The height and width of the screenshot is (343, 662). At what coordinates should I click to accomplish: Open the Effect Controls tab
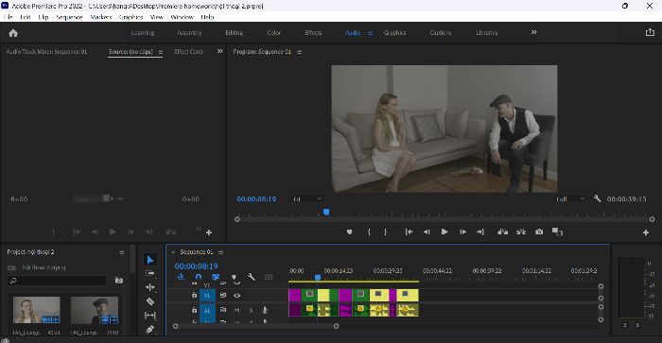(x=189, y=51)
